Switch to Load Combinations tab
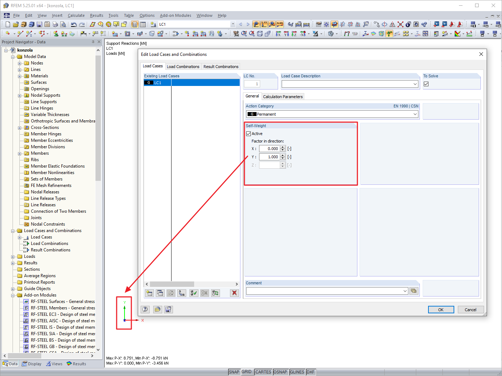The width and height of the screenshot is (502, 376). tap(183, 67)
